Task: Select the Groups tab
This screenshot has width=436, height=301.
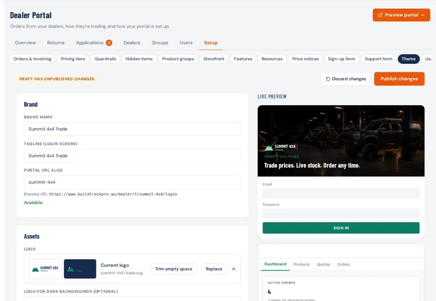Action: point(160,43)
